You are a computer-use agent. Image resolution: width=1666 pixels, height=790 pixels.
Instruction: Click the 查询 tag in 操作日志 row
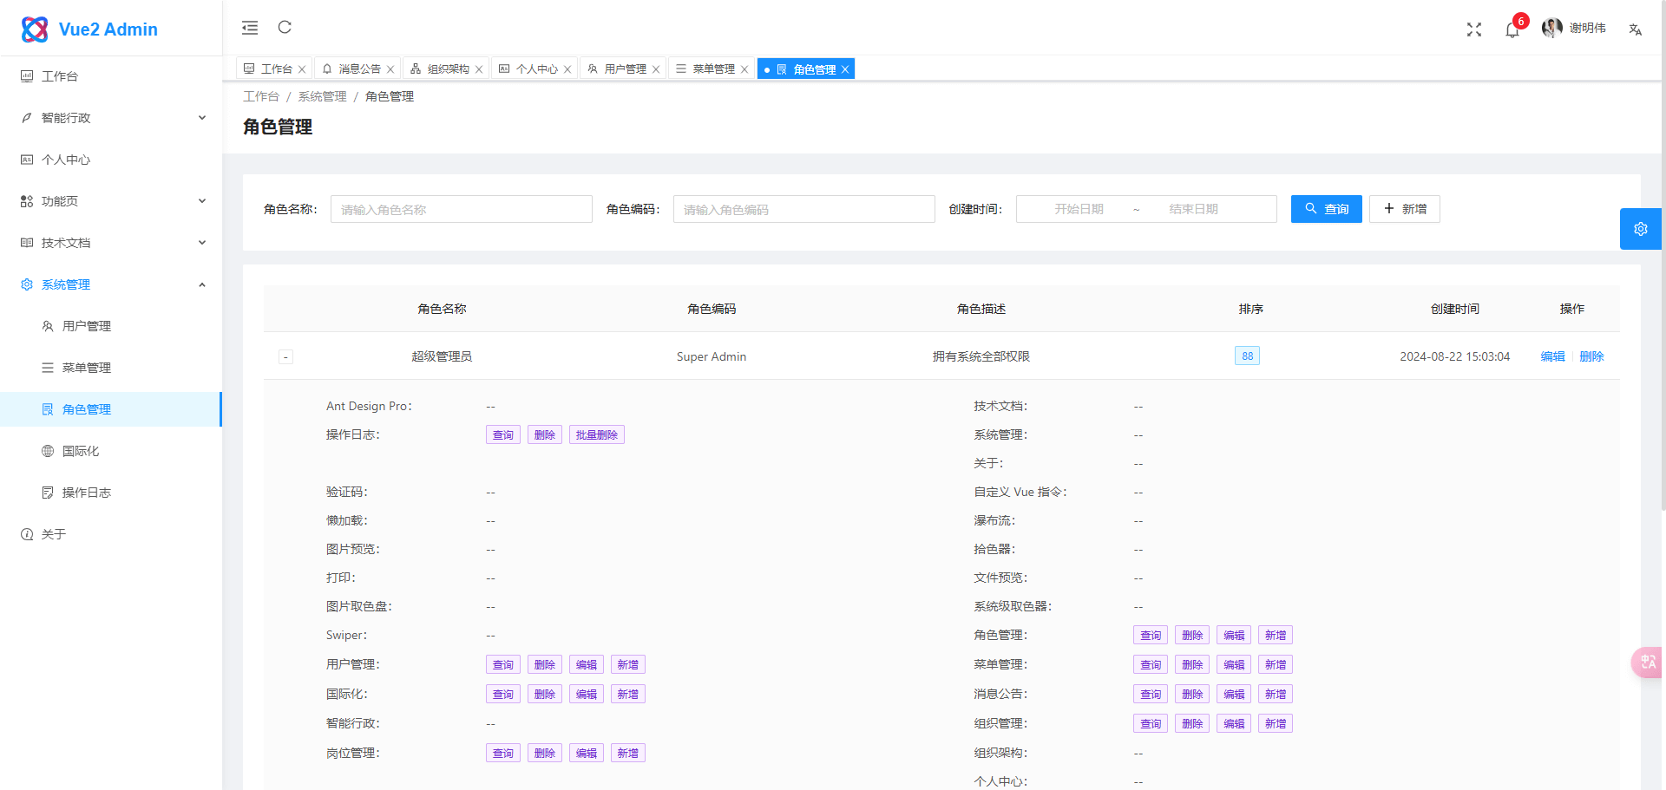(x=503, y=434)
